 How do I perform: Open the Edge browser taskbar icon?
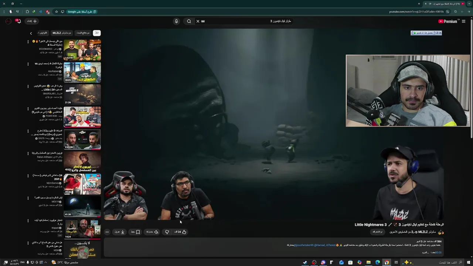[377, 262]
